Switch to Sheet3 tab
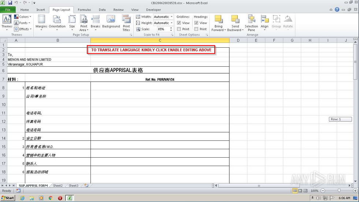This screenshot has height=202, width=359. pyautogui.click(x=74, y=186)
